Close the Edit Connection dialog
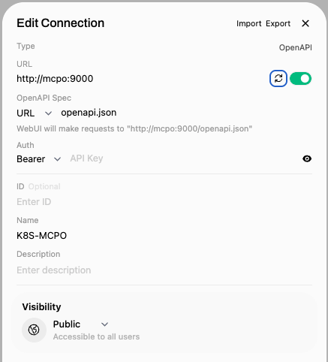The height and width of the screenshot is (362, 328). (x=305, y=23)
